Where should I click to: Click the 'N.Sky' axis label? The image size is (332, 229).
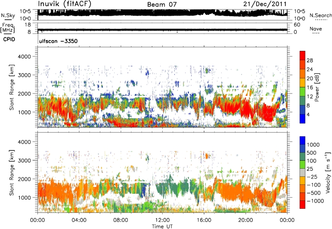8,15
